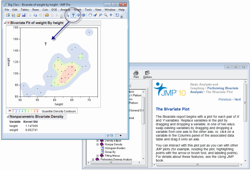Screen dimensions: 251x170
Task: Click the Print icon in help window
Action: point(136,74)
